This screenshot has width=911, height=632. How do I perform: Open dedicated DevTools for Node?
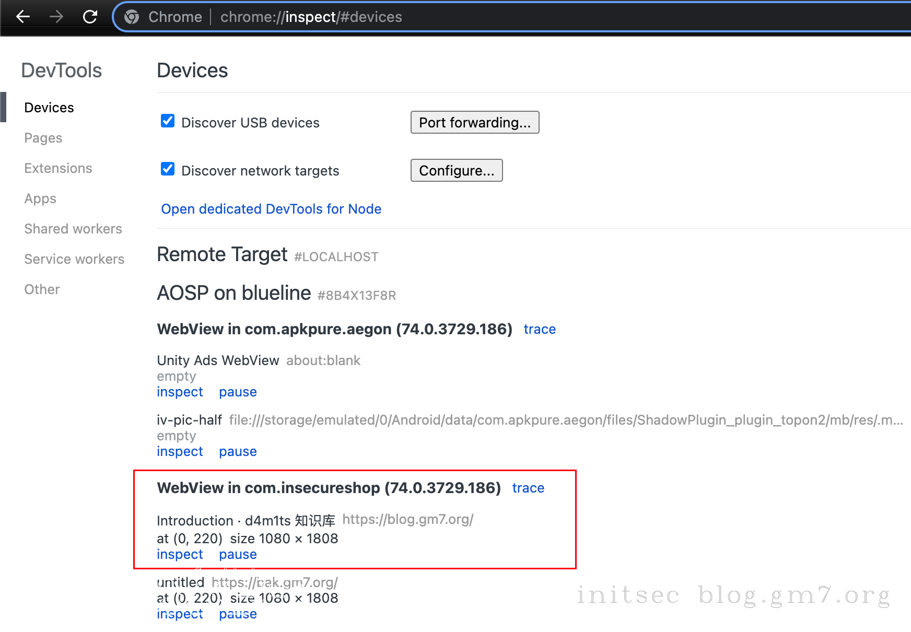click(271, 209)
